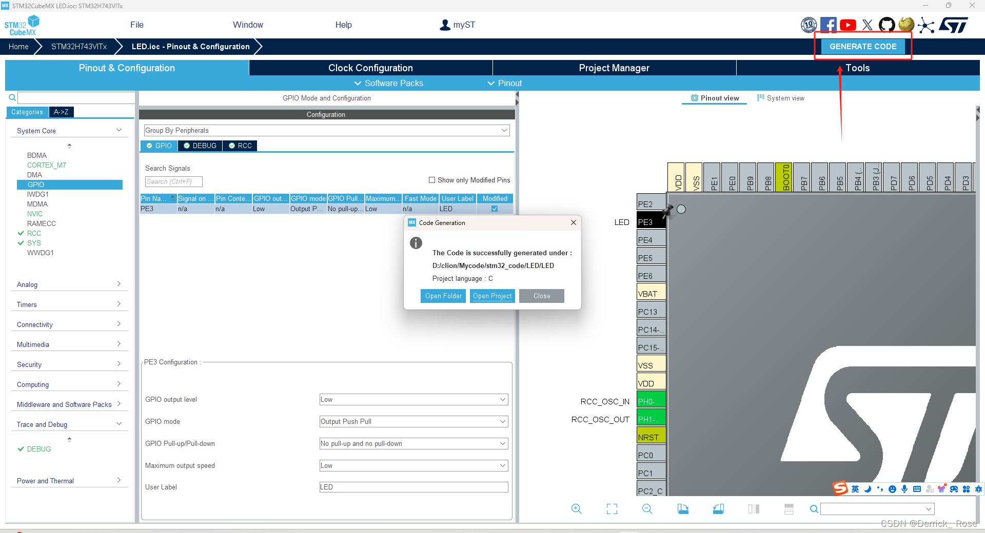Click the Search Signals input field

tap(173, 181)
